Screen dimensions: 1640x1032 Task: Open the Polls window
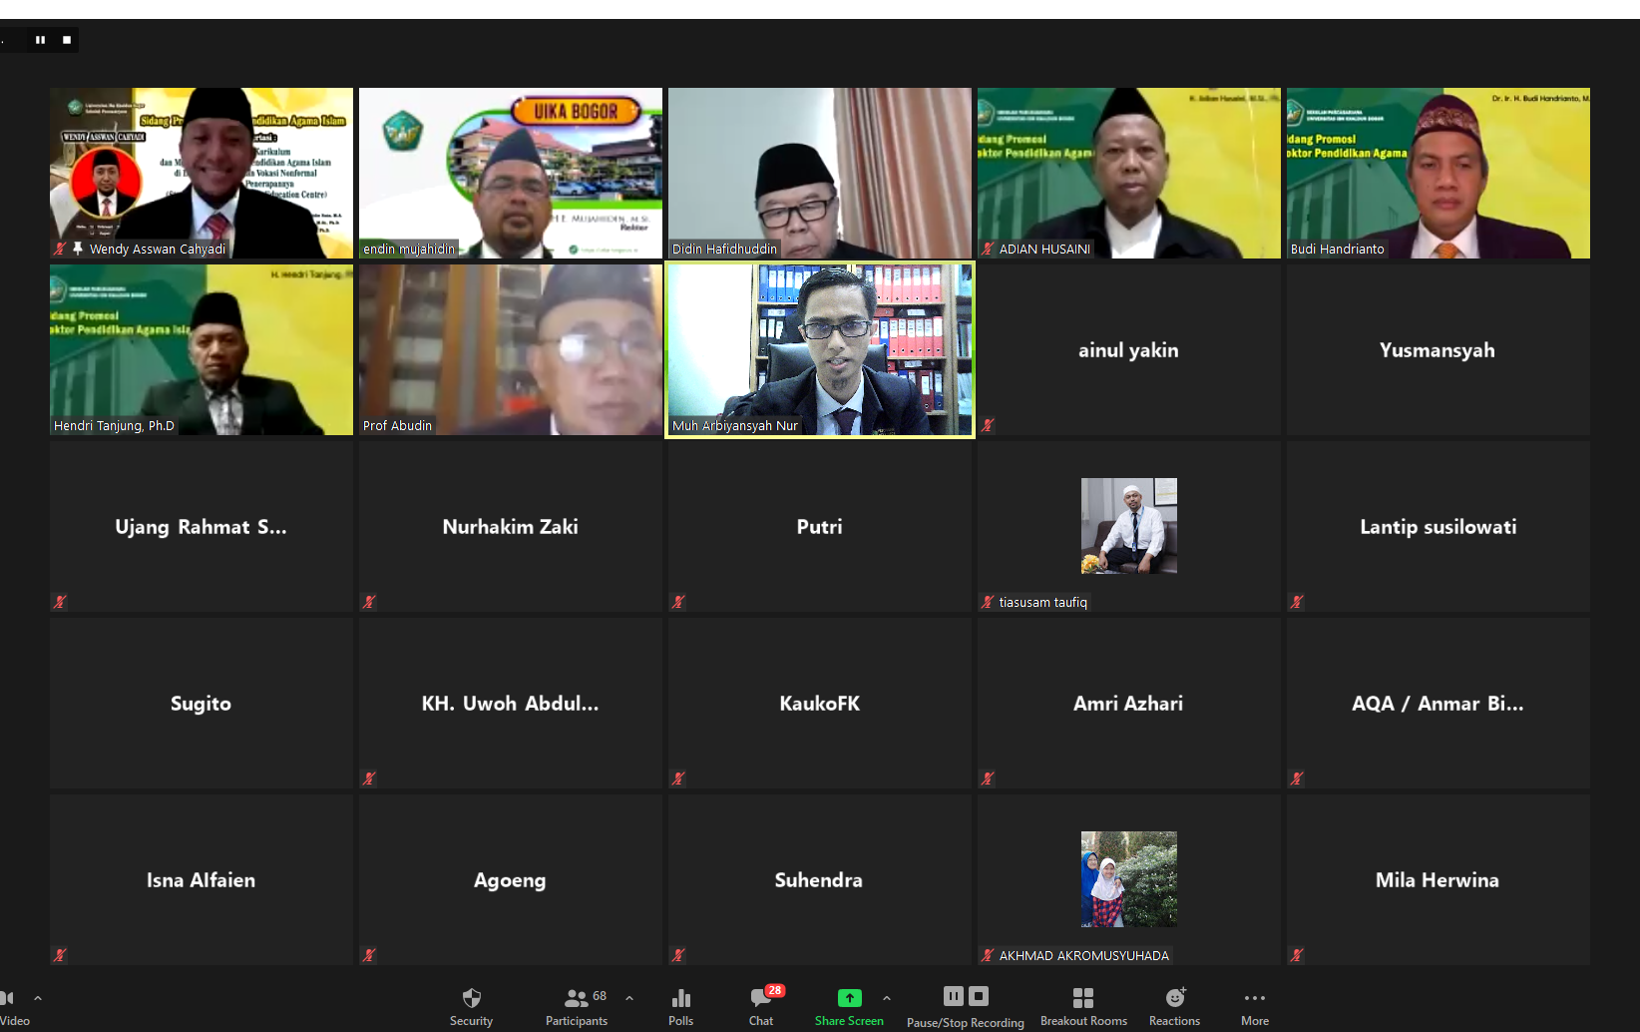(x=680, y=1005)
